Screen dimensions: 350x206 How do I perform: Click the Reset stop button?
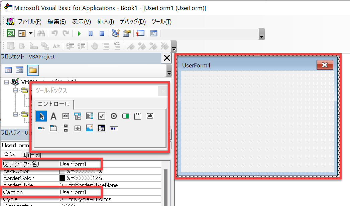(x=102, y=34)
